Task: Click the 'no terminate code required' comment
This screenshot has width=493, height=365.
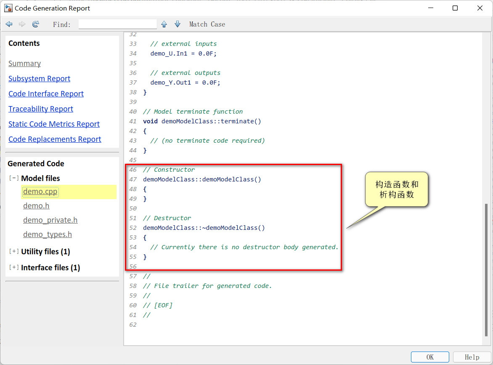Action: coord(207,141)
